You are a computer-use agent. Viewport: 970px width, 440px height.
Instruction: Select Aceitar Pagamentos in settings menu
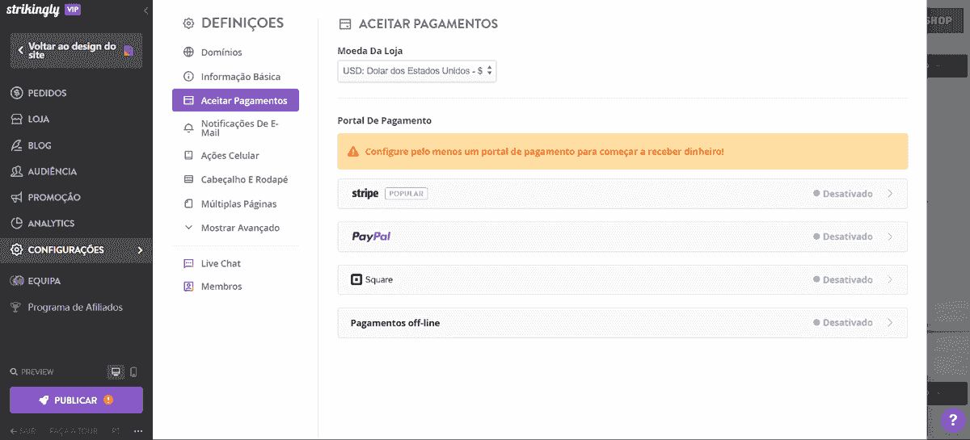235,101
